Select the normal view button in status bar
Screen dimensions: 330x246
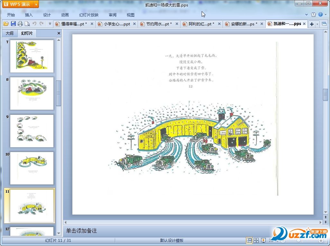point(249,240)
